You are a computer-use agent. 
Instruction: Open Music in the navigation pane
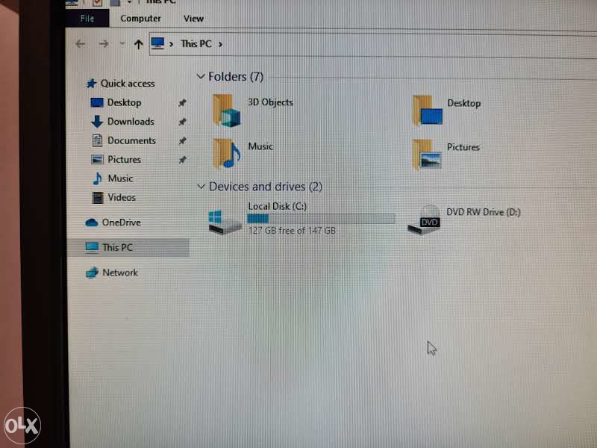point(120,178)
